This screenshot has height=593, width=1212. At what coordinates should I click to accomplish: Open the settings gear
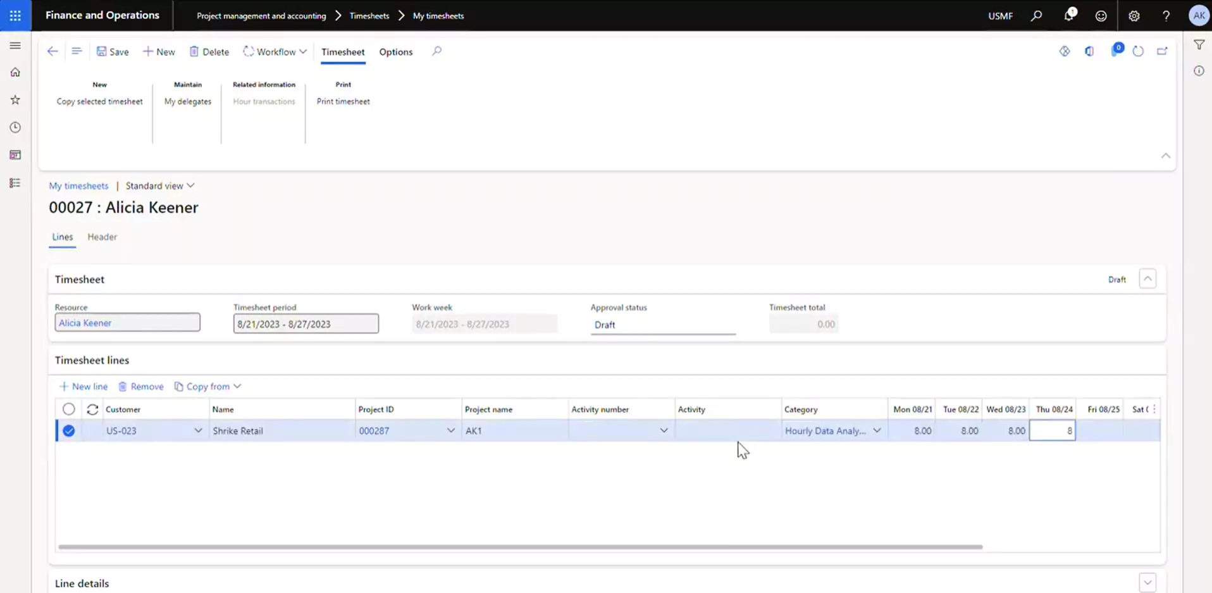pos(1134,16)
